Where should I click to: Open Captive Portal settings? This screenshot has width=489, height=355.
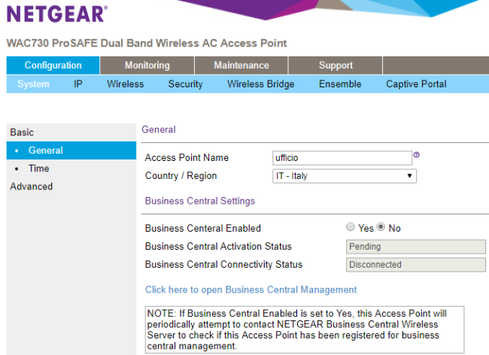coord(416,83)
